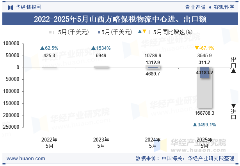The image size is (240, 166).
Task: Click the export value 425.3
Action: pos(49,56)
